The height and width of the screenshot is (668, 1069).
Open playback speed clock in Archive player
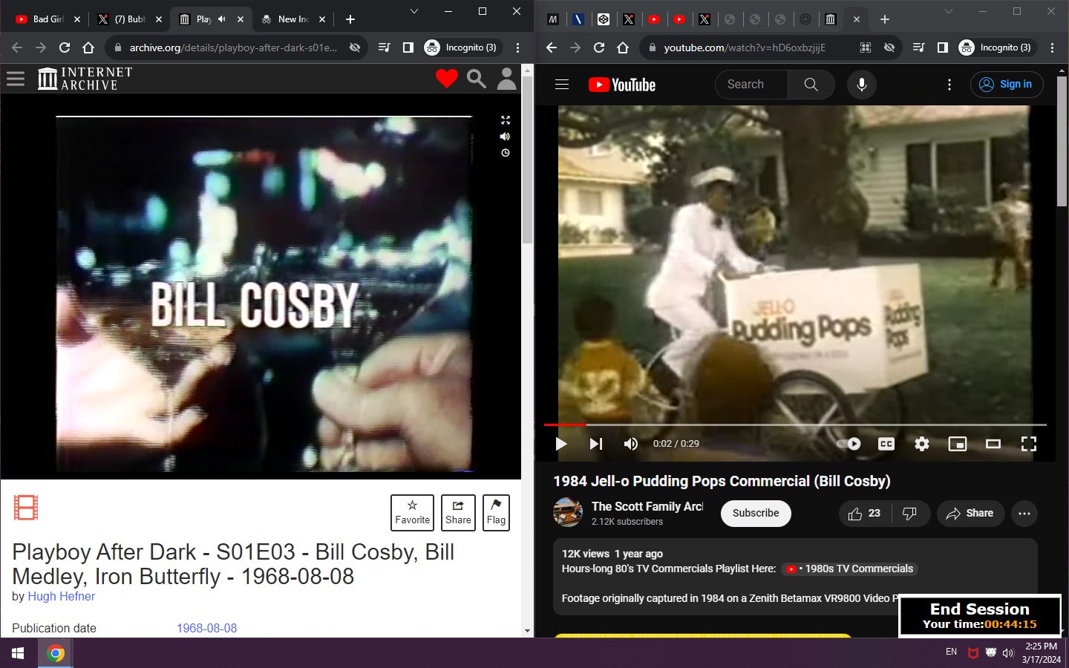[506, 153]
